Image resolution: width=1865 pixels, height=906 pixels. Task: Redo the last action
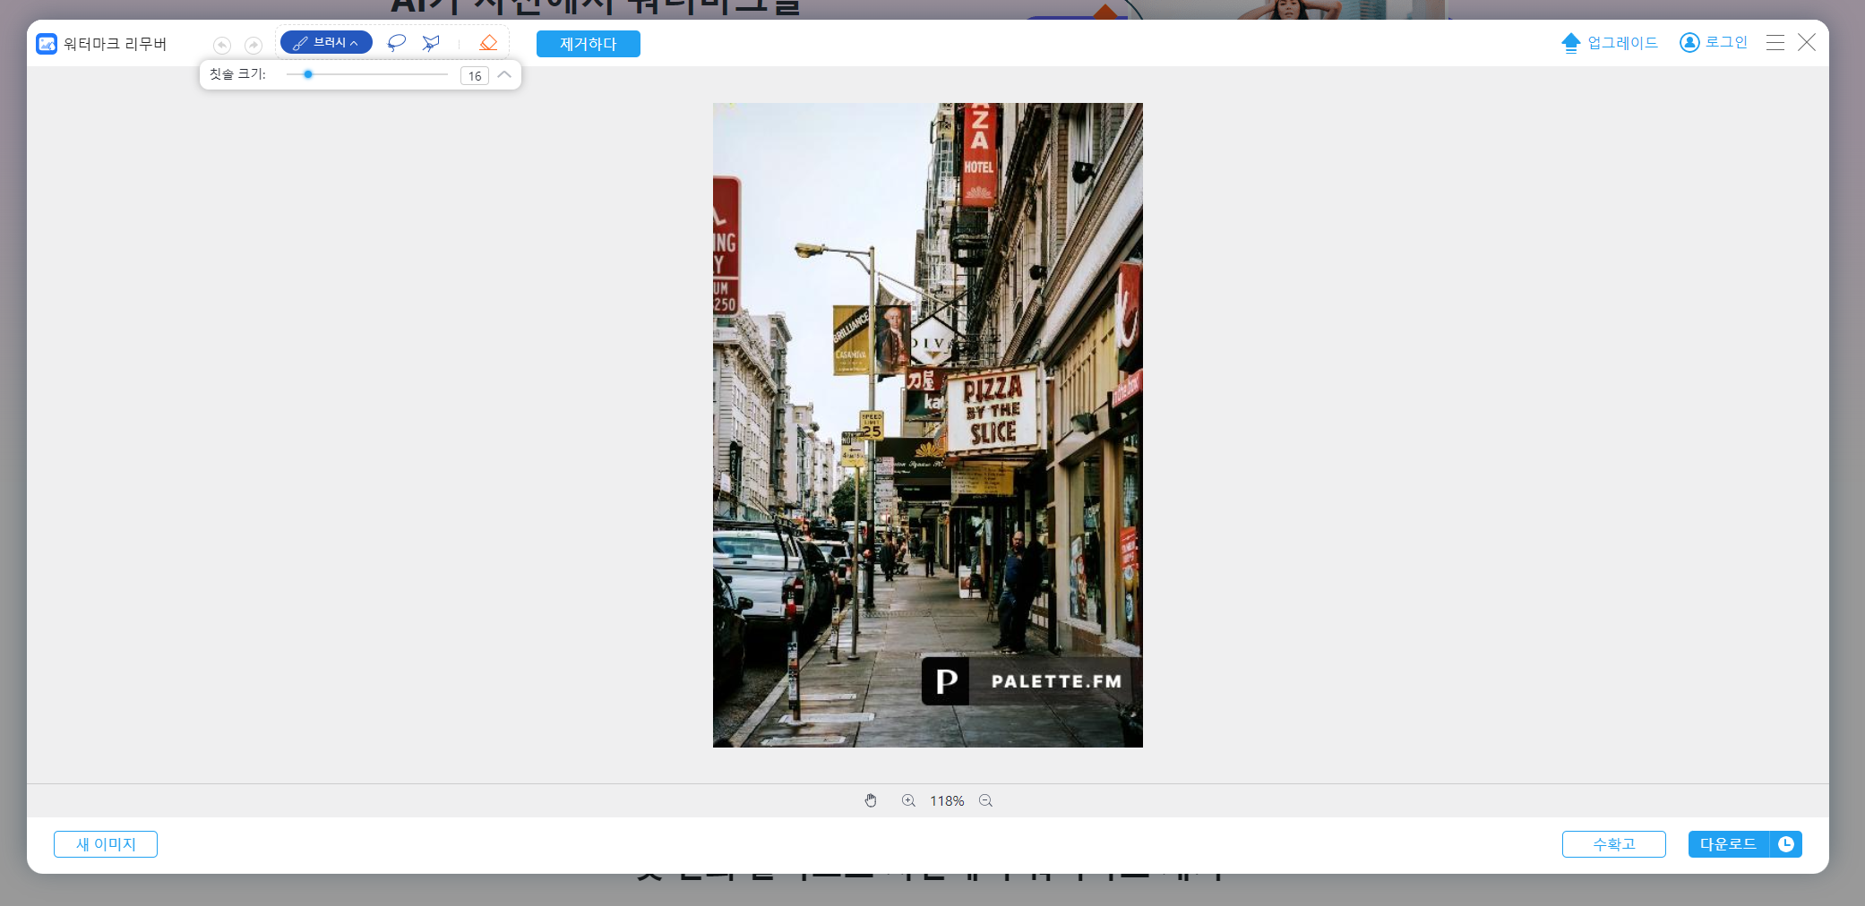(254, 45)
